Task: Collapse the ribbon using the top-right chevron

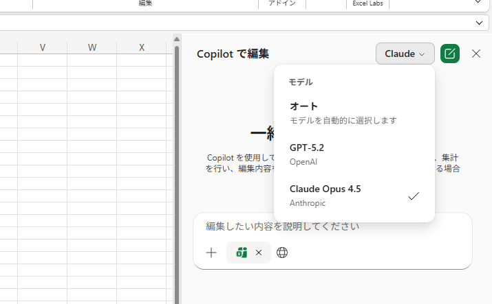Action: pos(478,3)
